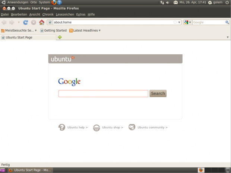Show the list of all tabs
Screen dimensions: 231x173
point(228,37)
